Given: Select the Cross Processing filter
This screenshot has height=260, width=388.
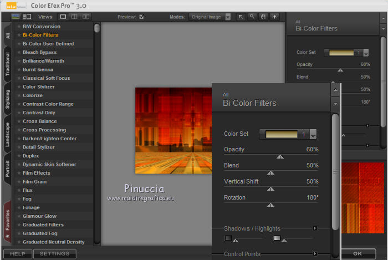Looking at the screenshot, I should coord(44,130).
